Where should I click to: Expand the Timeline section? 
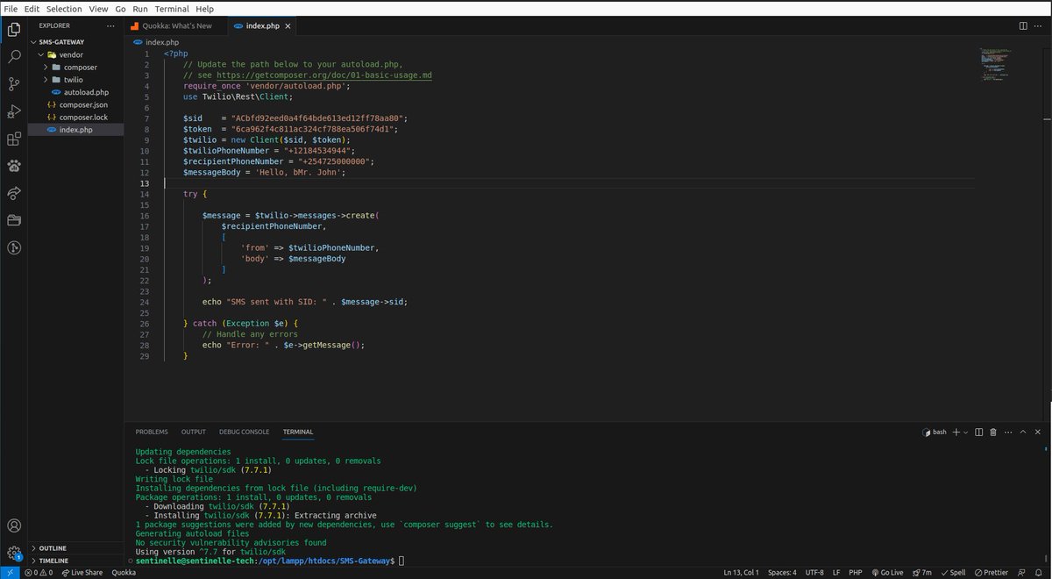[75, 561]
